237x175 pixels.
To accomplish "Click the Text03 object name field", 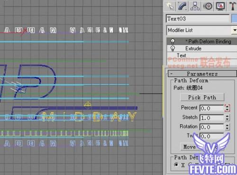I will click(x=198, y=18).
